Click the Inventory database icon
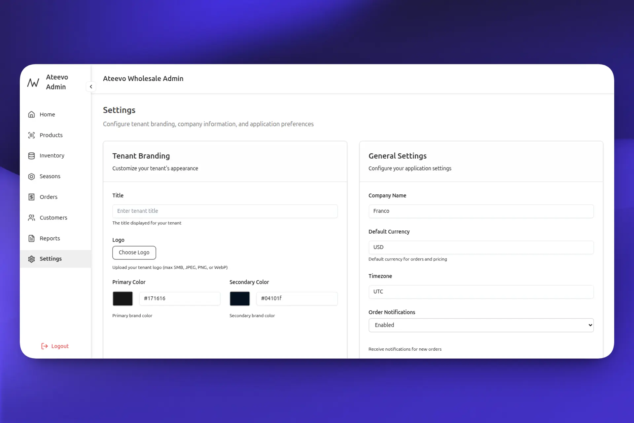 pyautogui.click(x=31, y=156)
